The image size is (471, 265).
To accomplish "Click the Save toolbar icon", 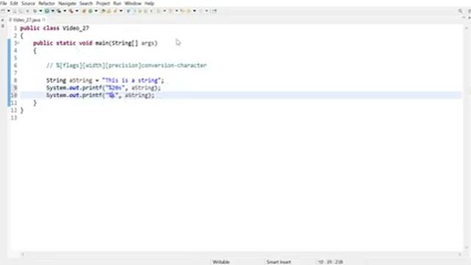I will [x=15, y=11].
